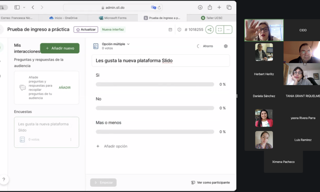Toggle the Safari sidebar icon

tap(17, 7)
